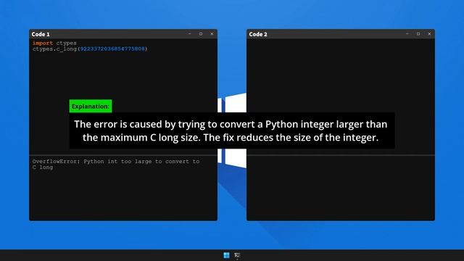Click the explanation caption text
Viewport: 464px width, 261px height.
coord(231,130)
